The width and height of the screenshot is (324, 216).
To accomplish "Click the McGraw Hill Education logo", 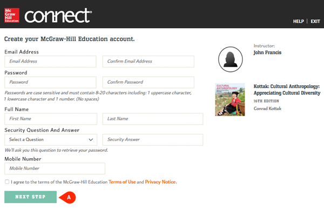I will 12,16.
